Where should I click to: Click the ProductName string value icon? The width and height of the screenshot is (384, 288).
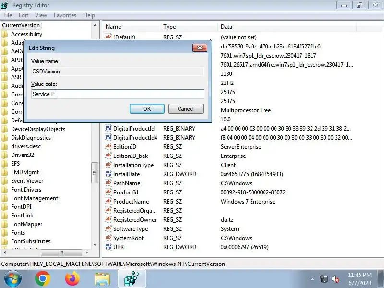pos(108,201)
